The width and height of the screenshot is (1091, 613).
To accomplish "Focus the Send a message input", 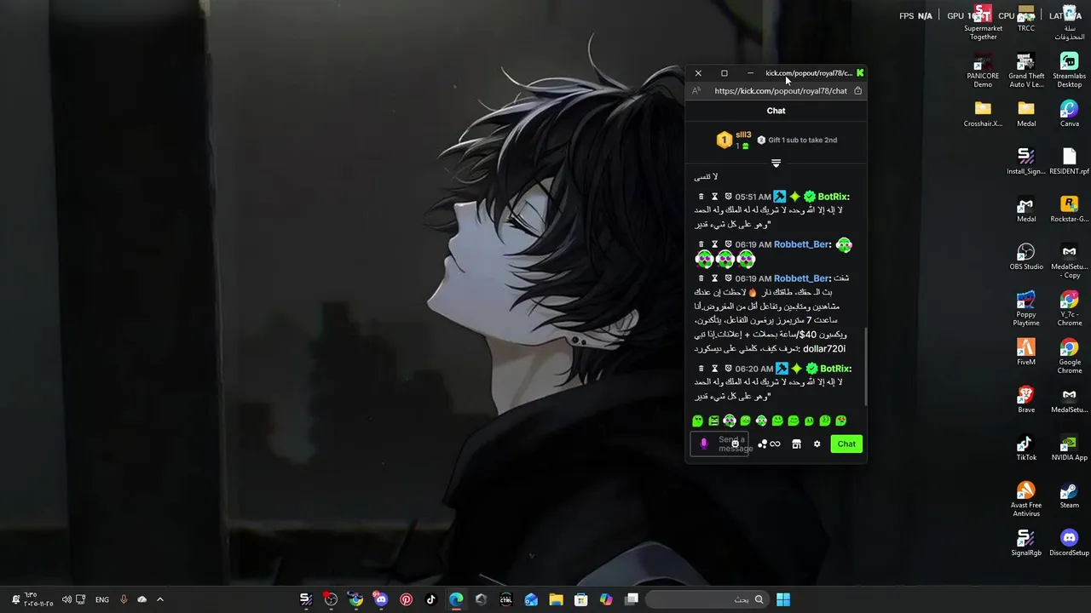I will click(720, 444).
